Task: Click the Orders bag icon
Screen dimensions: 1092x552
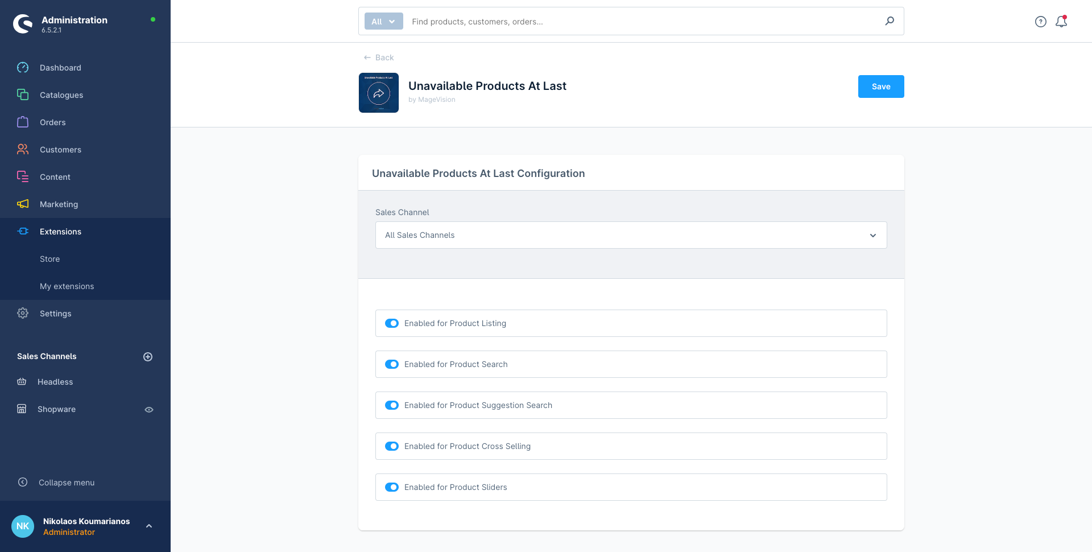Action: [23, 122]
